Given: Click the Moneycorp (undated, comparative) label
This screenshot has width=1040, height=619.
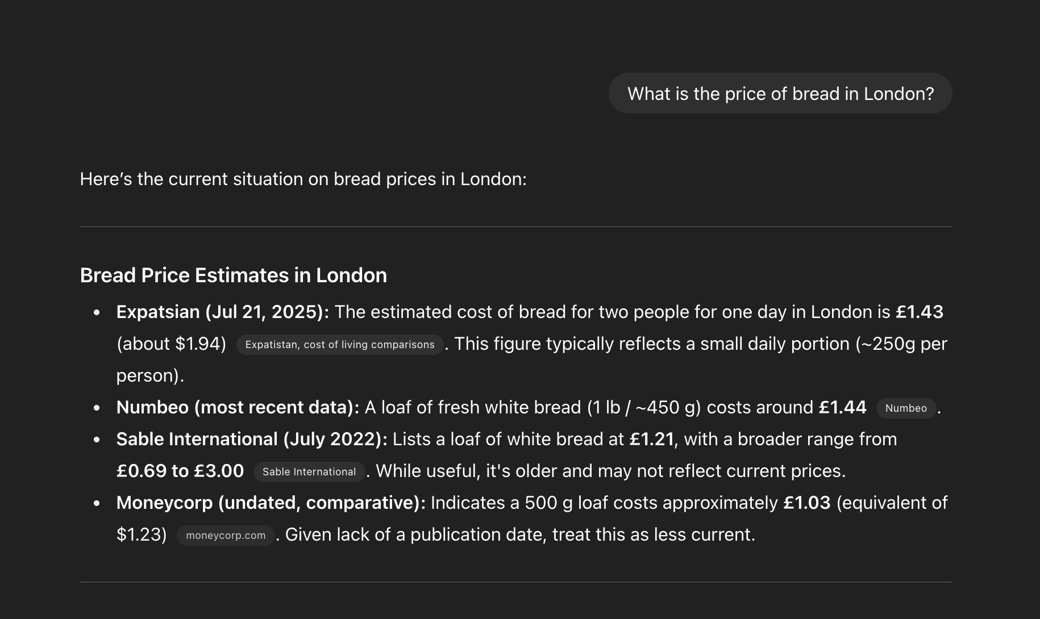Looking at the screenshot, I should click(x=271, y=503).
